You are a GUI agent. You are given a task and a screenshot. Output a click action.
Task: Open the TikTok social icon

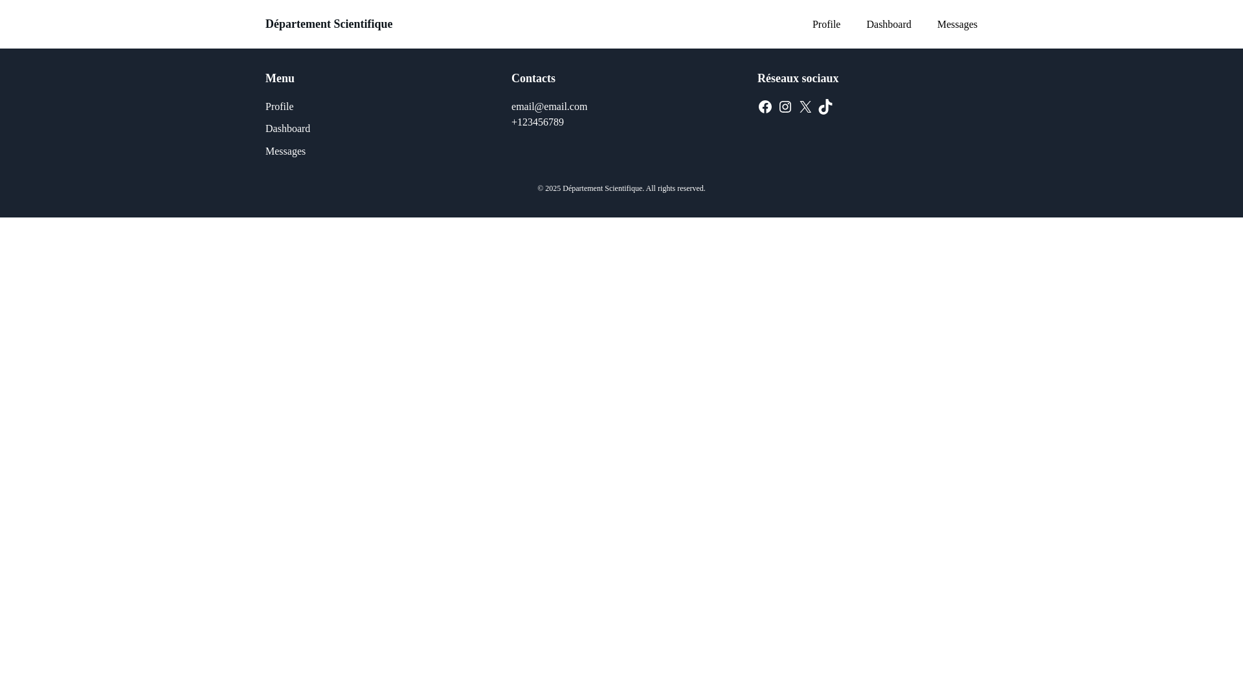[825, 107]
